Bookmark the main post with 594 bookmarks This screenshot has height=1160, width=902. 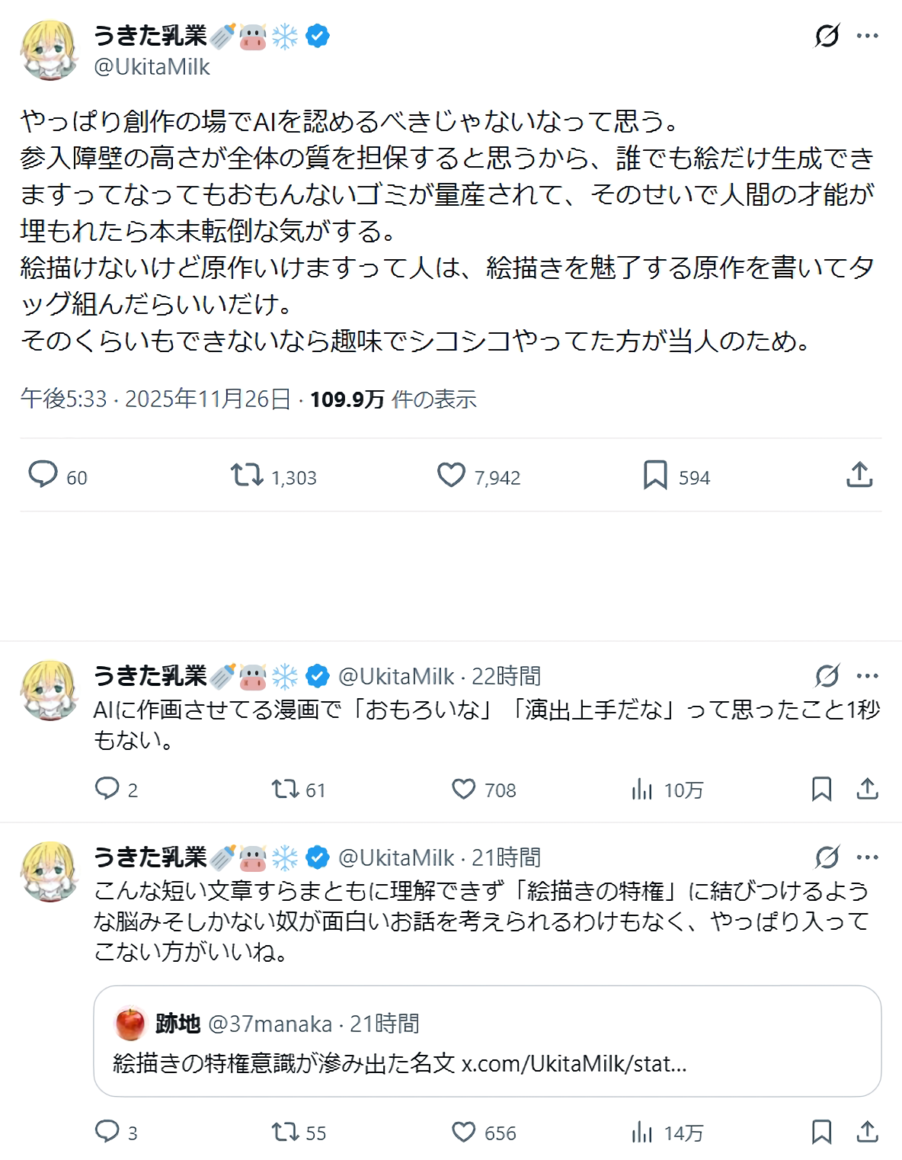coord(655,475)
